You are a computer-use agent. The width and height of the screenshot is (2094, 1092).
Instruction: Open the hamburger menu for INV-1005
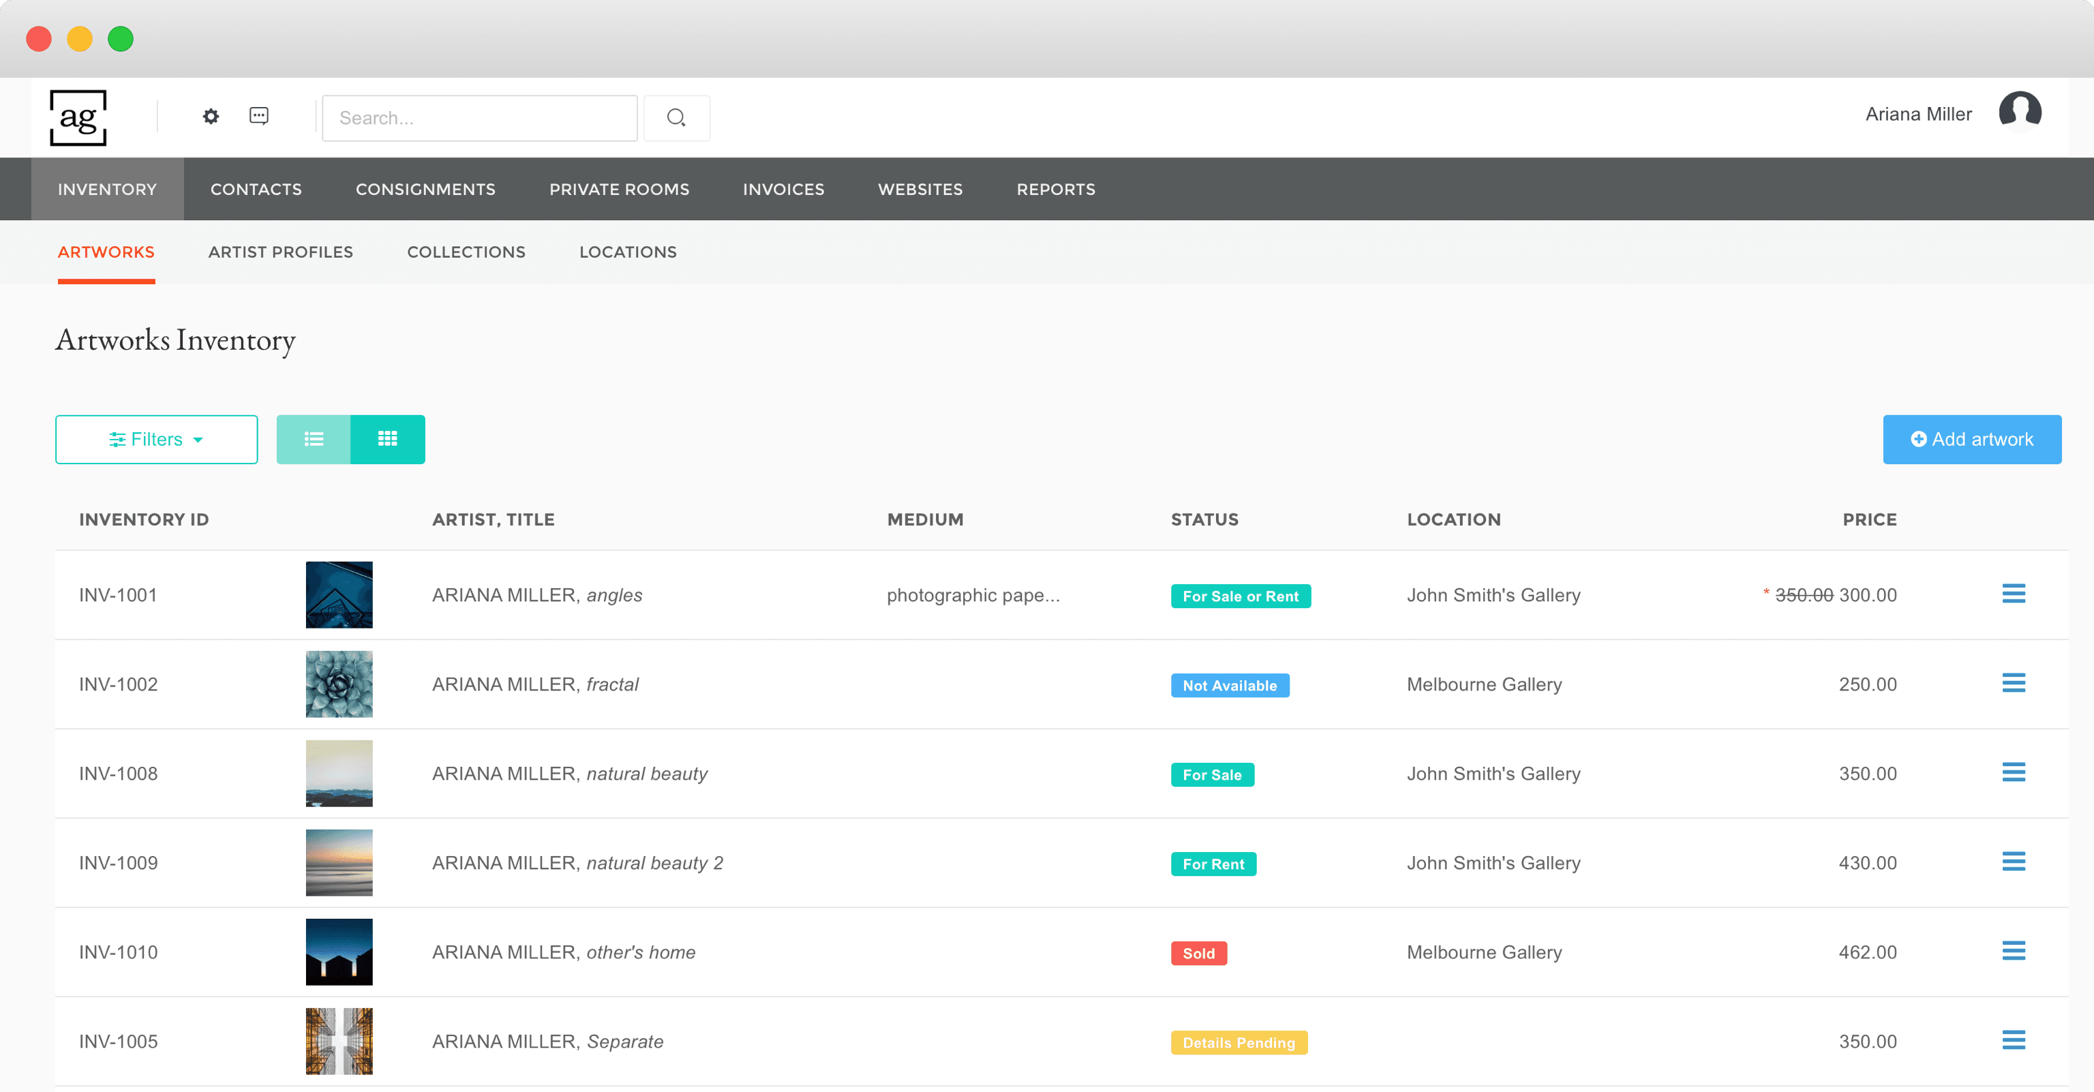click(2013, 1041)
